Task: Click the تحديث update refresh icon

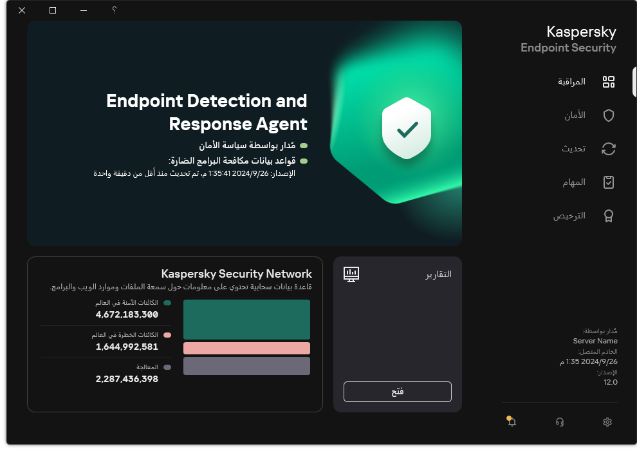Action: (609, 149)
